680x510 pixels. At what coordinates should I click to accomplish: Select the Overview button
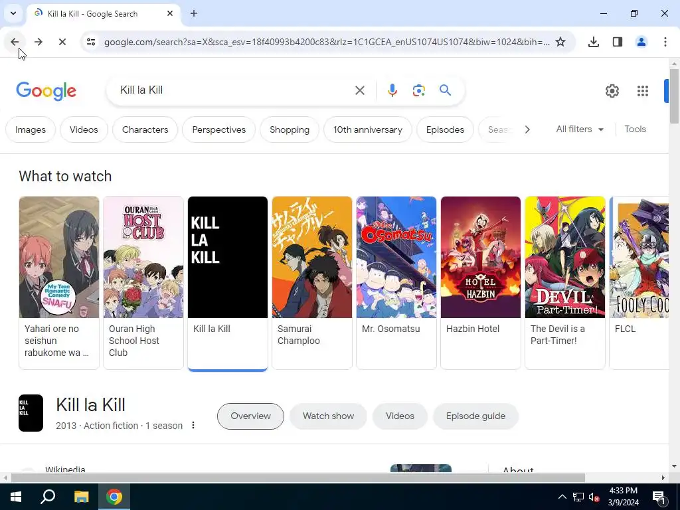click(250, 416)
